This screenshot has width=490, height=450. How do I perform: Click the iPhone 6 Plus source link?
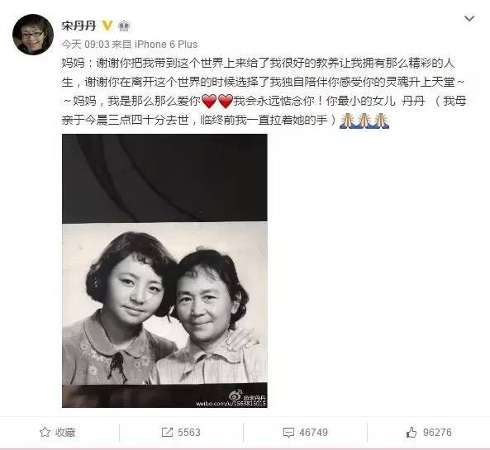(x=166, y=45)
